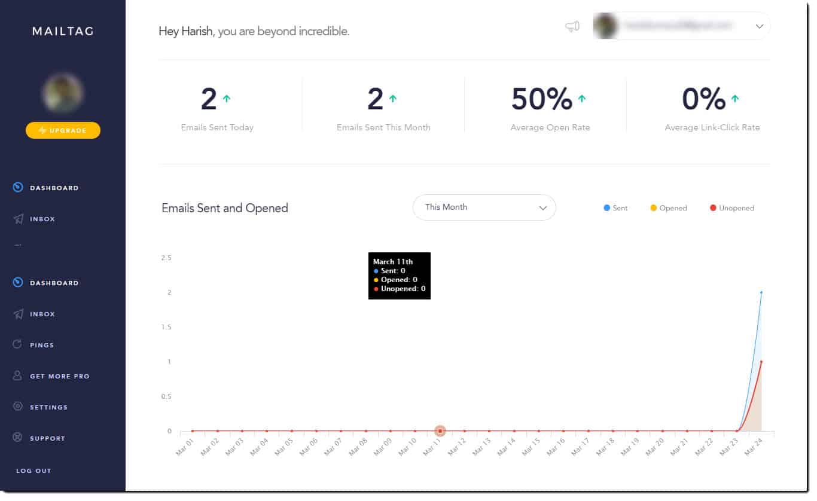817x501 pixels.
Task: Open the Dashboard label just above the Pings section
Action: [54, 283]
